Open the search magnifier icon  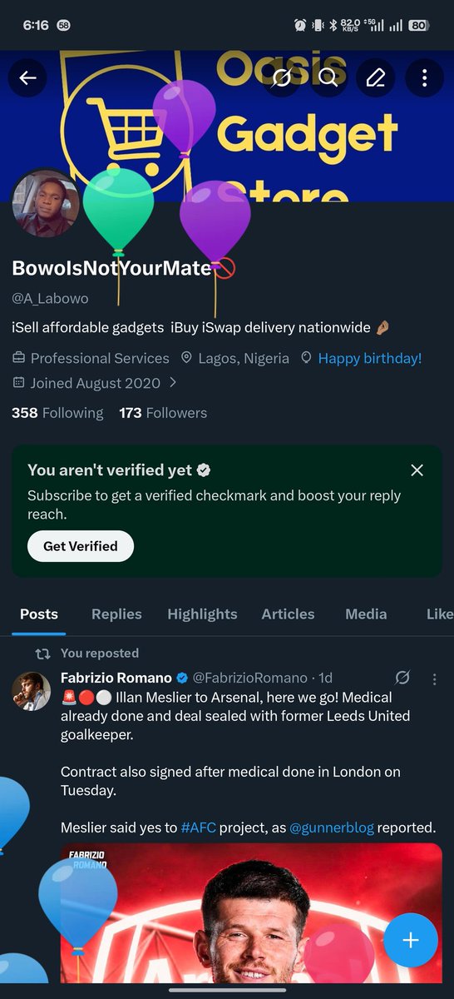point(328,78)
